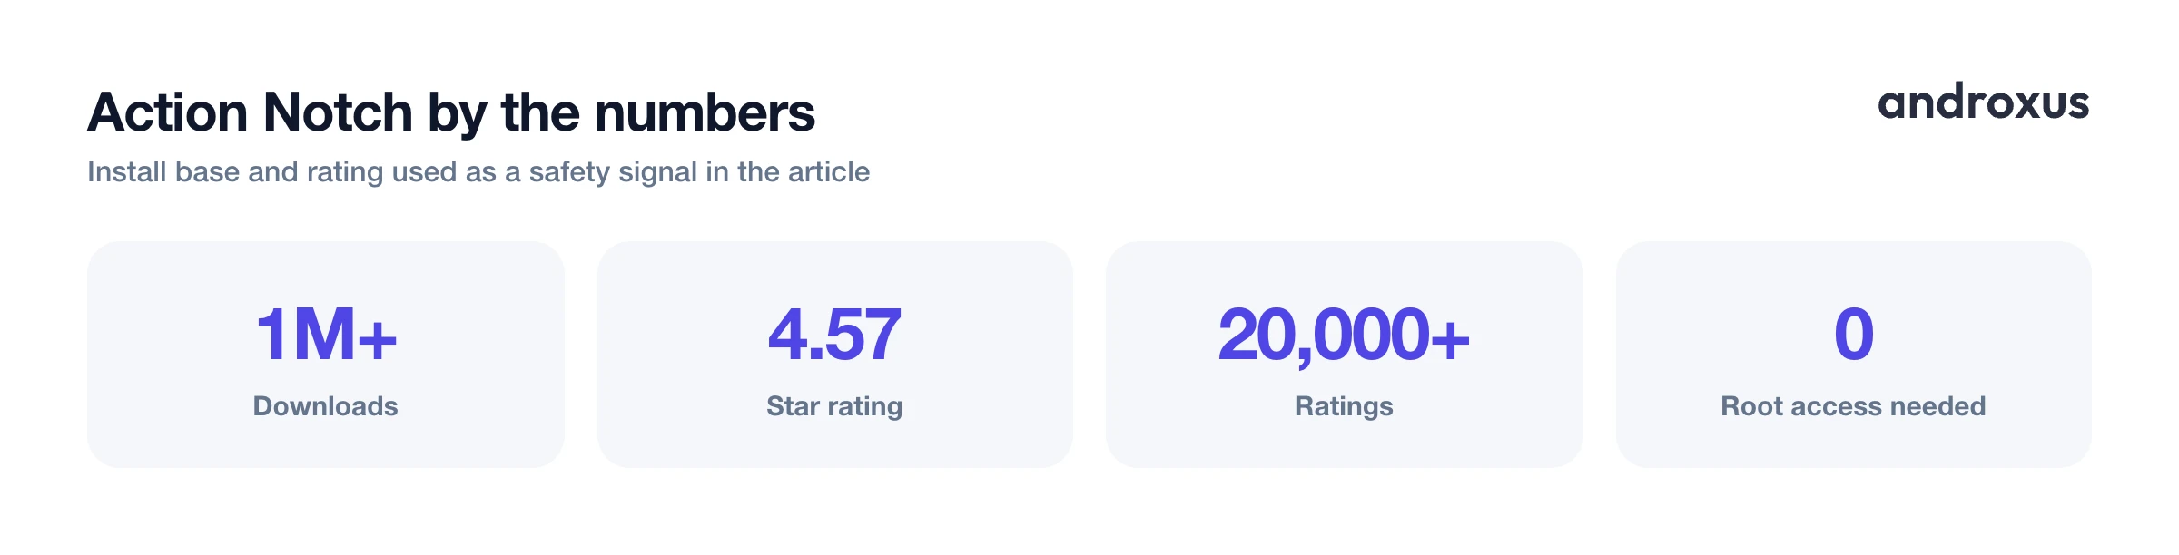Select the Root access needed label
Screen dimensions: 2179x555
1854,406
